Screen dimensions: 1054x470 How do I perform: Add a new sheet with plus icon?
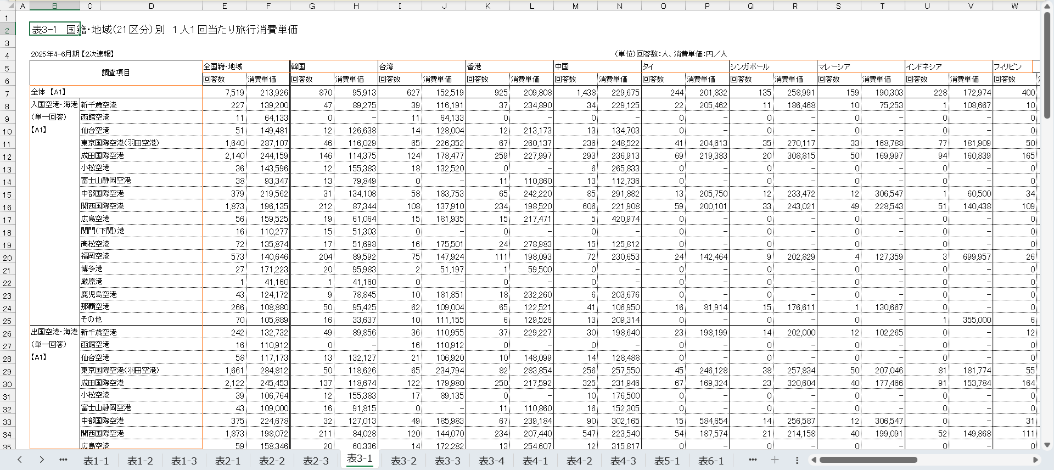[775, 460]
